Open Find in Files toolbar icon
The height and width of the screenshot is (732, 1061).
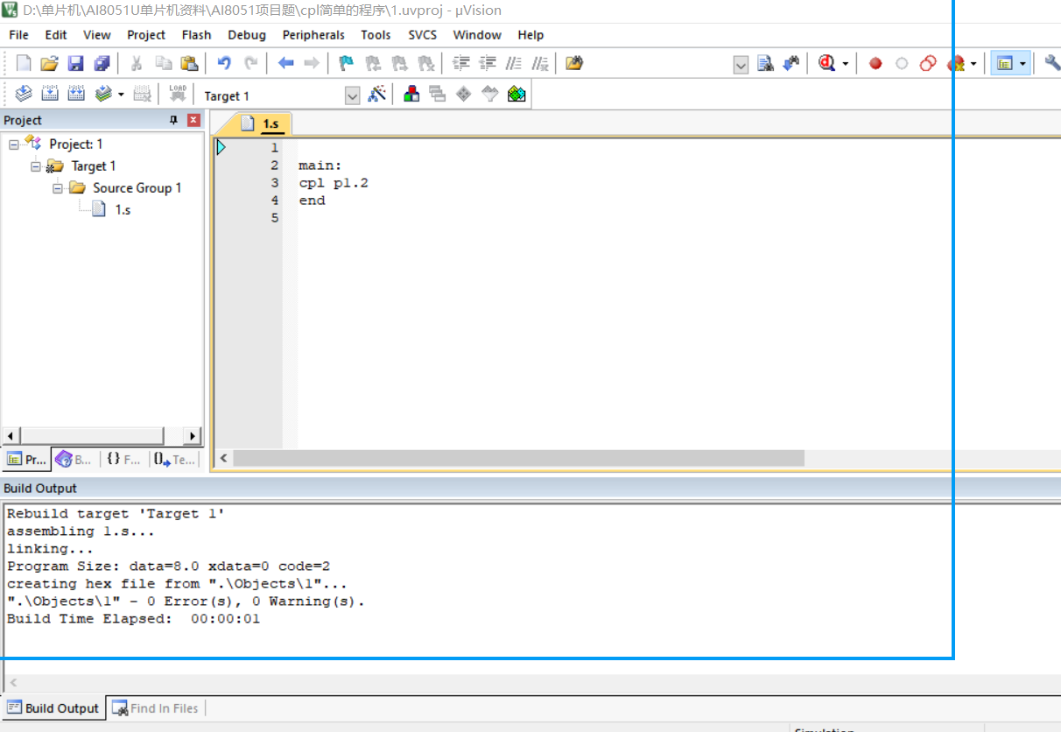574,63
